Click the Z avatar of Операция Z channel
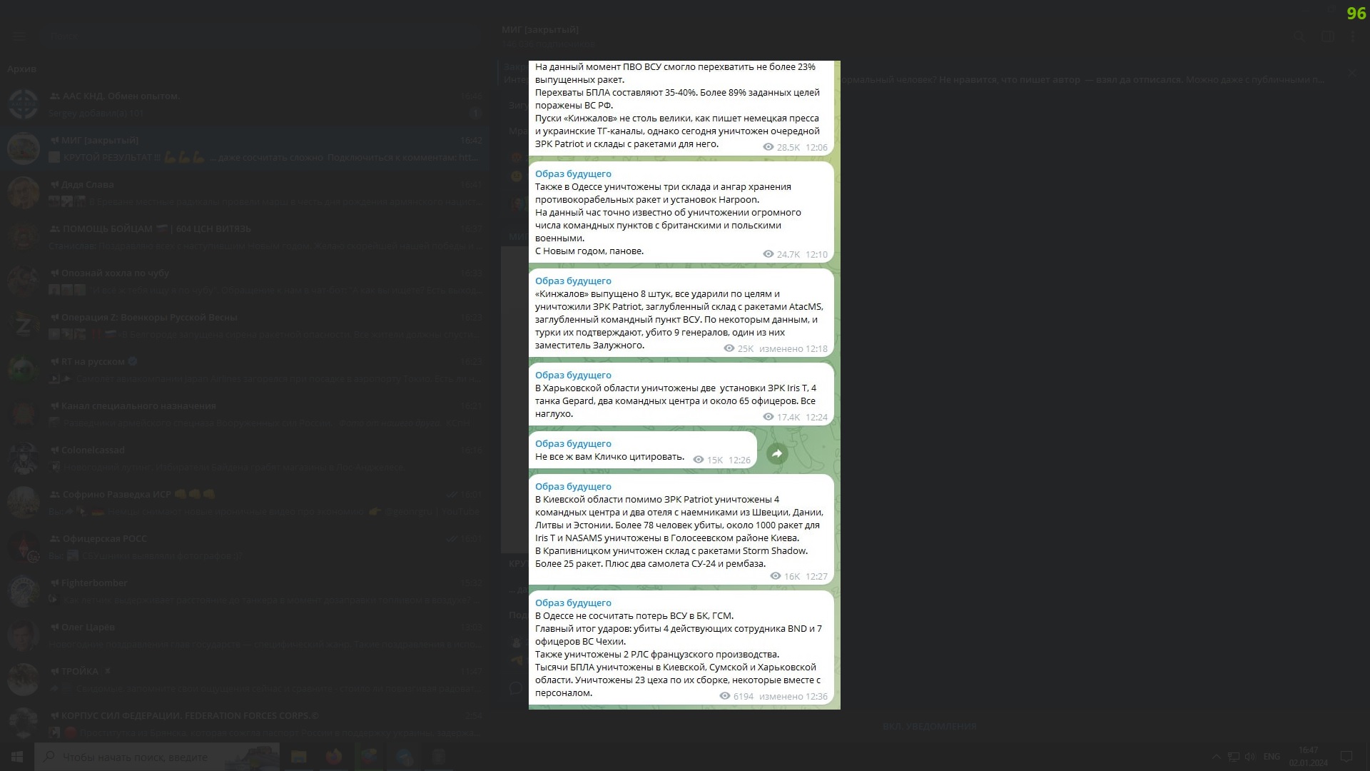 pos(23,326)
